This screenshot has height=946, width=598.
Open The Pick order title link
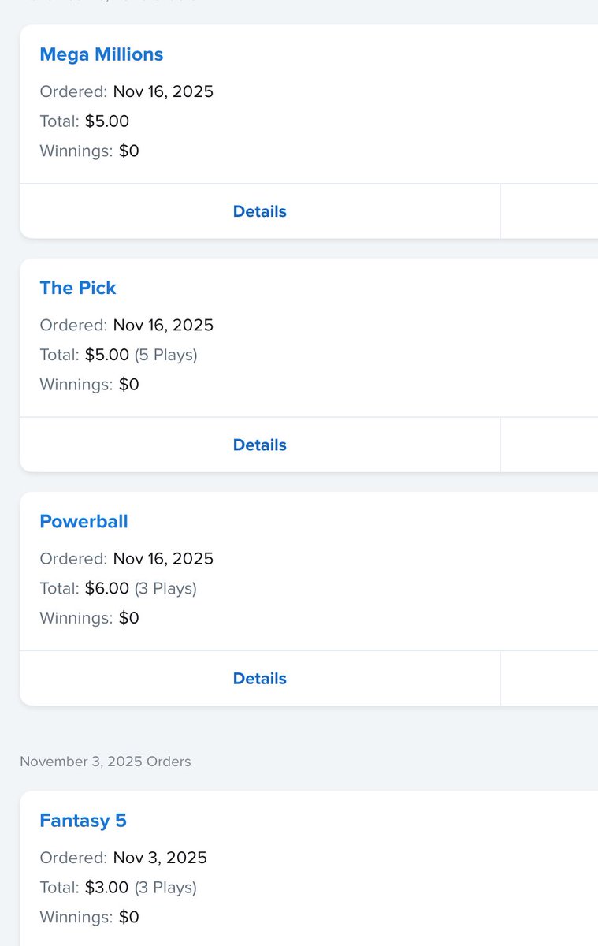(x=77, y=288)
